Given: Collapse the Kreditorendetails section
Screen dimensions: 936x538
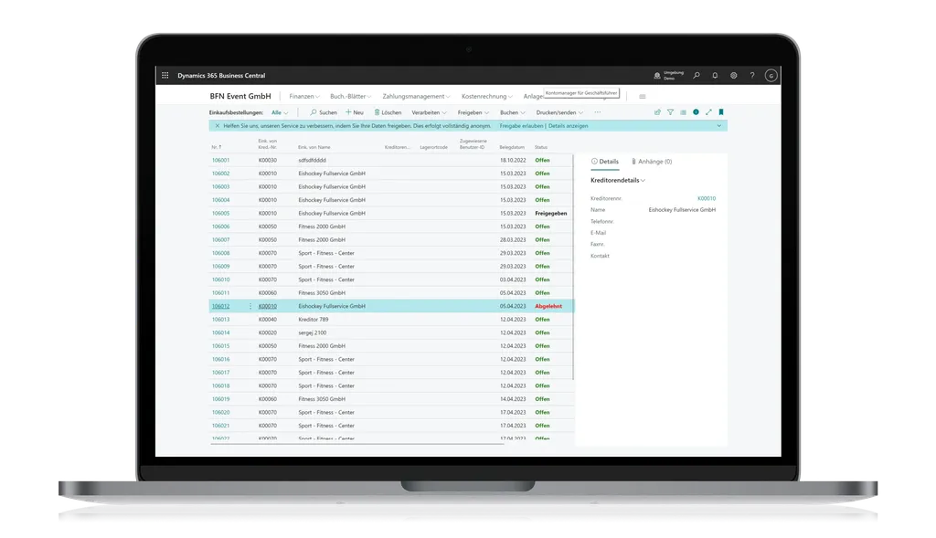Looking at the screenshot, I should pos(617,180).
